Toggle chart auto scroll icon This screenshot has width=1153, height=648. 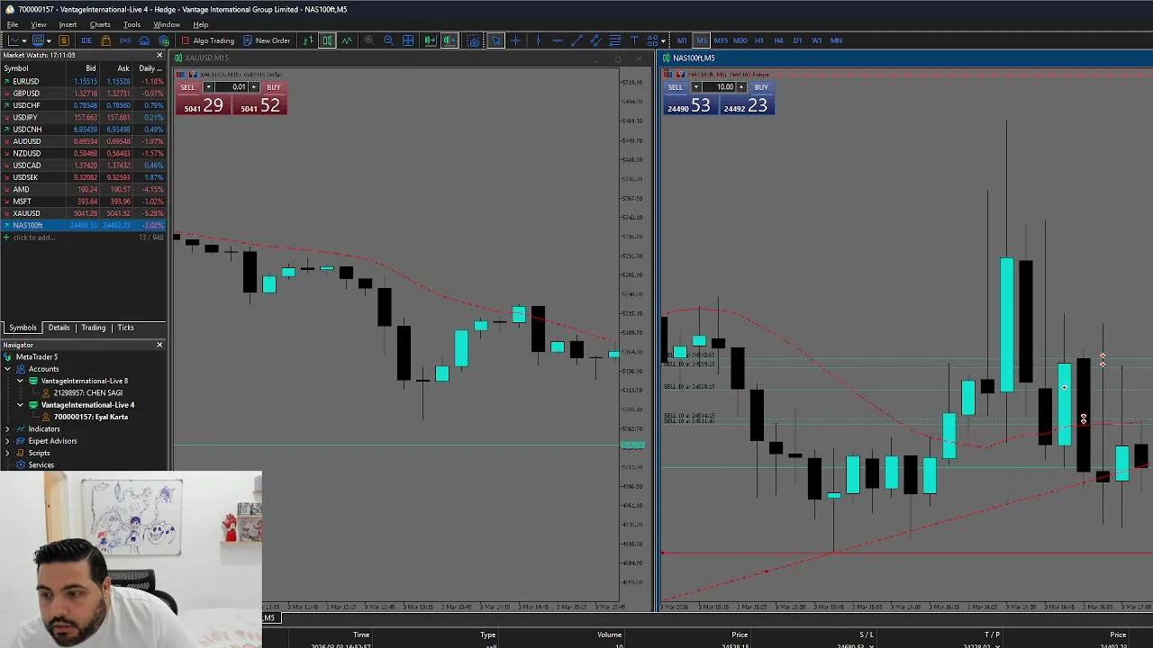point(430,40)
